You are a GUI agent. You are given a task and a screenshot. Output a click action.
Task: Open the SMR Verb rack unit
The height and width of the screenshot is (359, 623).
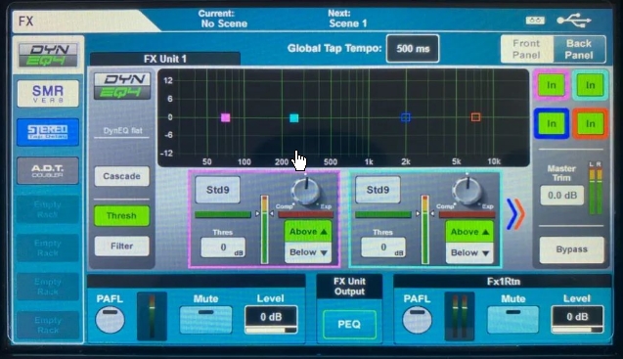click(x=48, y=94)
